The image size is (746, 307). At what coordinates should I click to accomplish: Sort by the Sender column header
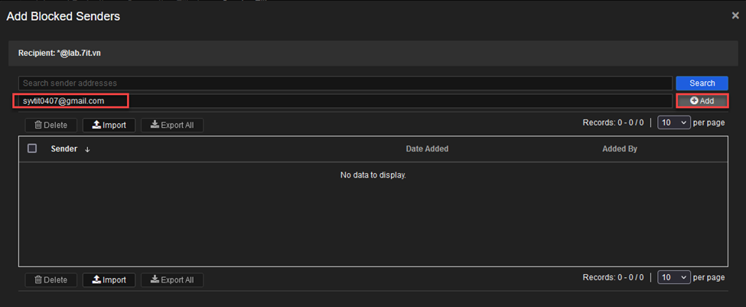point(64,149)
